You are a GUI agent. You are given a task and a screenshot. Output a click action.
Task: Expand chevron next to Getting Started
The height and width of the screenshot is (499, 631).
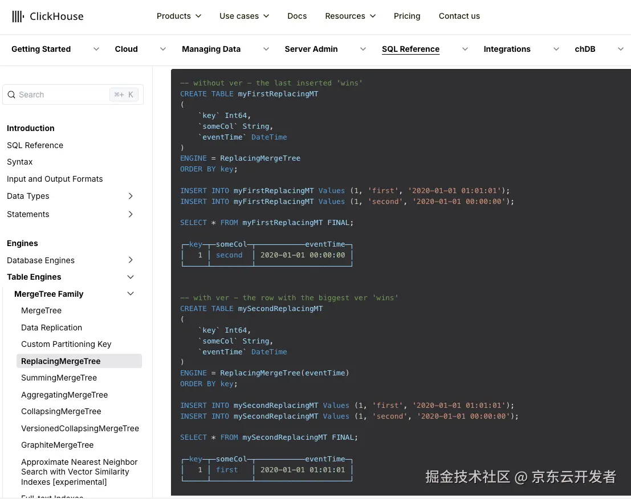point(96,49)
